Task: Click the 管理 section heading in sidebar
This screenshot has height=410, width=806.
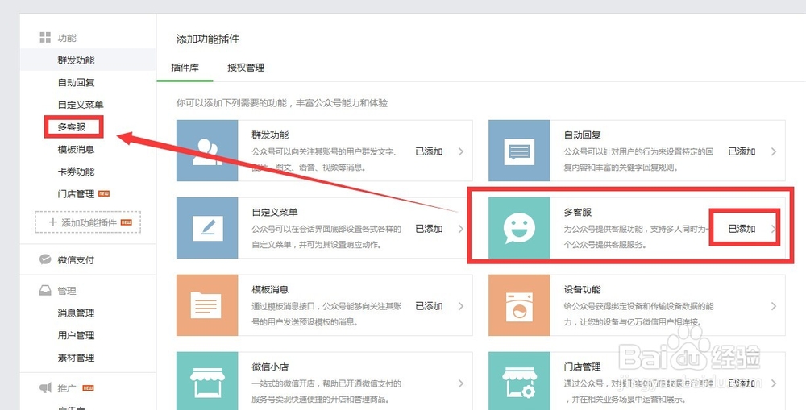Action: tap(67, 290)
